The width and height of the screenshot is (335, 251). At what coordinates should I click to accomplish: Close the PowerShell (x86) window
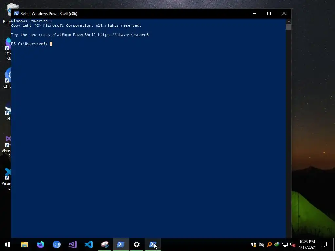tap(284, 13)
